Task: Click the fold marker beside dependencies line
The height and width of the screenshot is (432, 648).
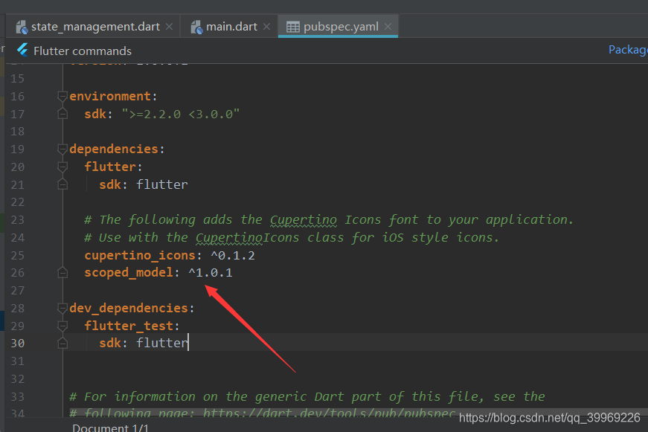Action: (62, 148)
